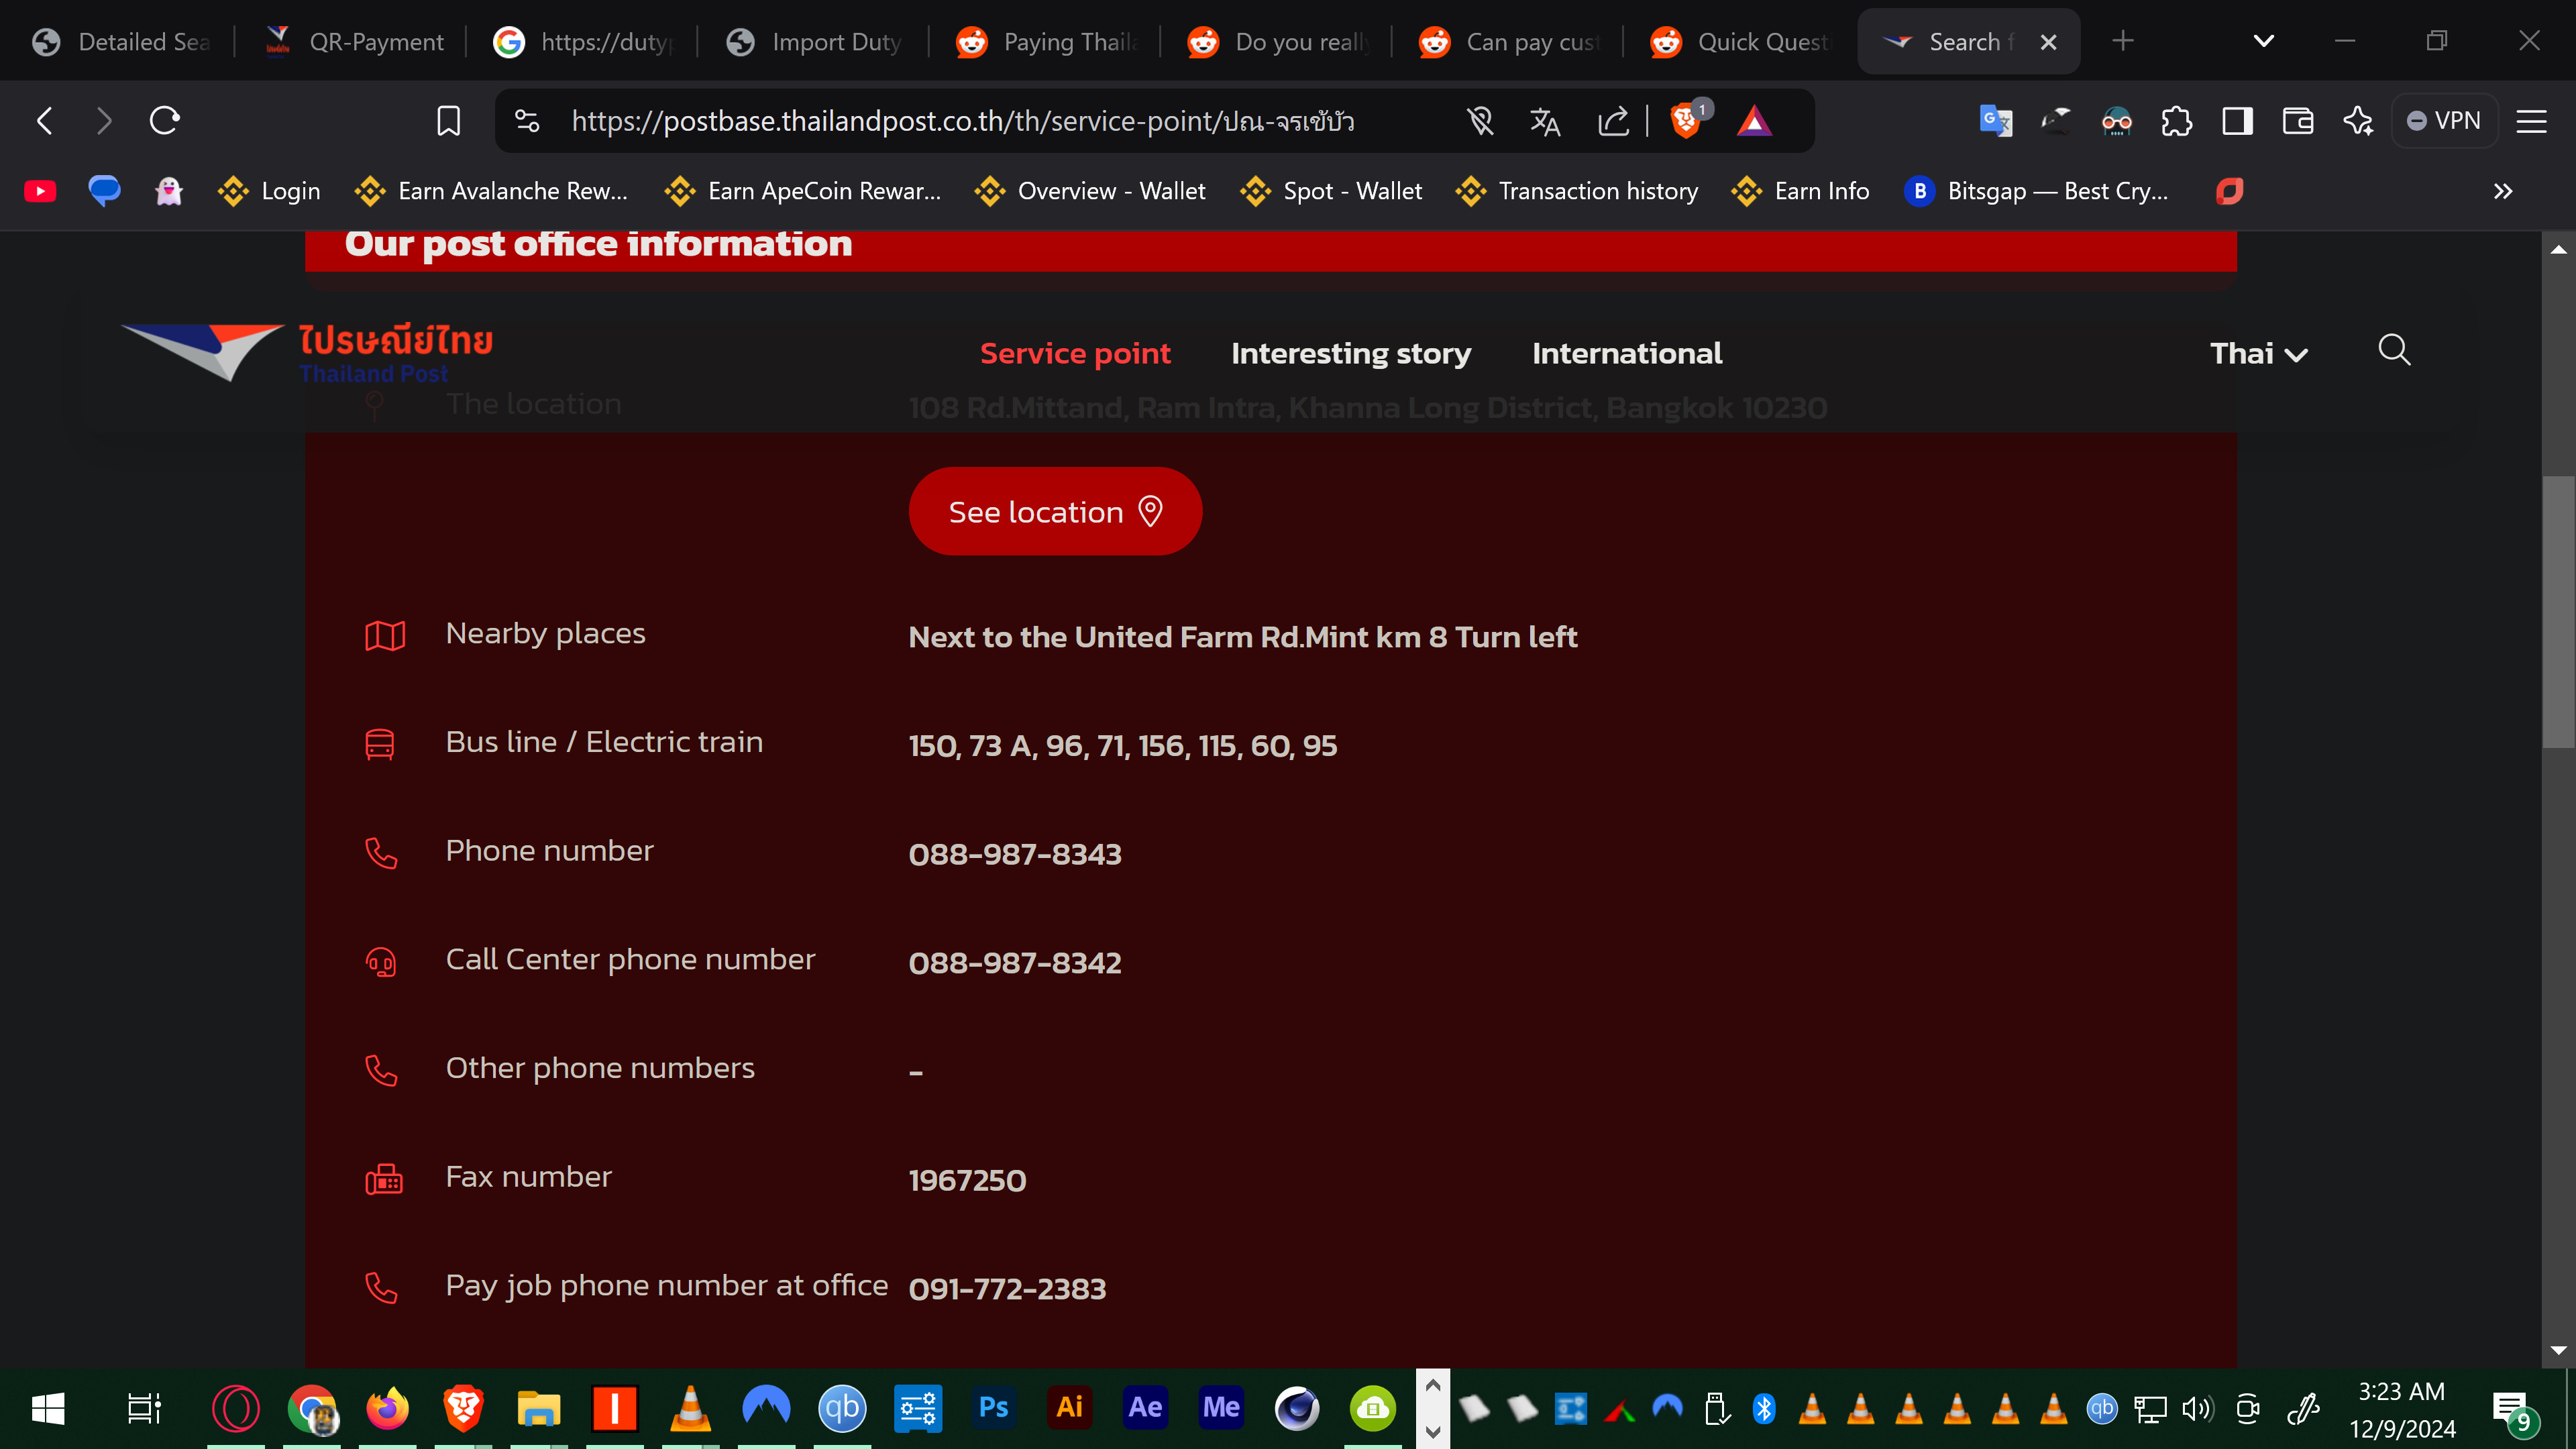Open the translate page icon
The image size is (2576, 1449).
tap(1545, 121)
